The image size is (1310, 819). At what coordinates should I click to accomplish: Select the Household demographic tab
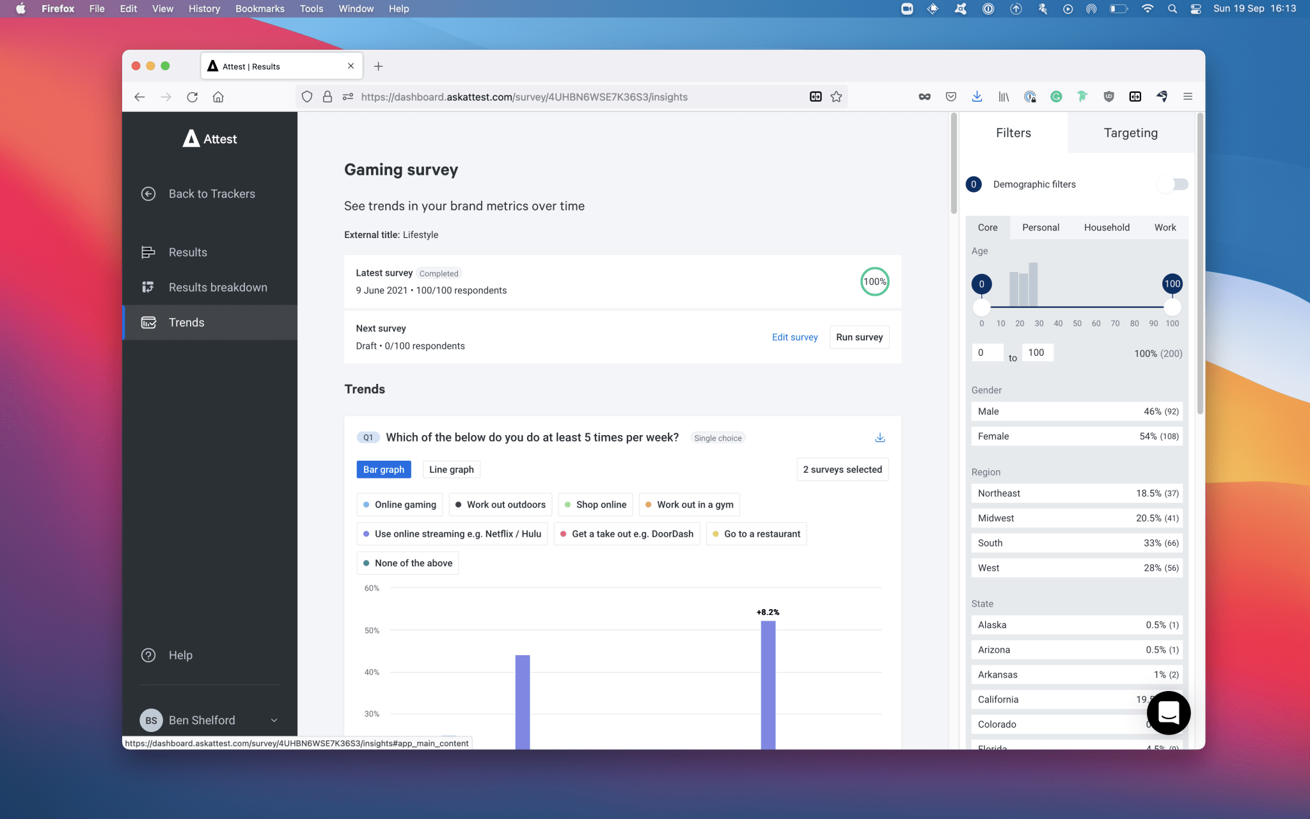pos(1107,227)
